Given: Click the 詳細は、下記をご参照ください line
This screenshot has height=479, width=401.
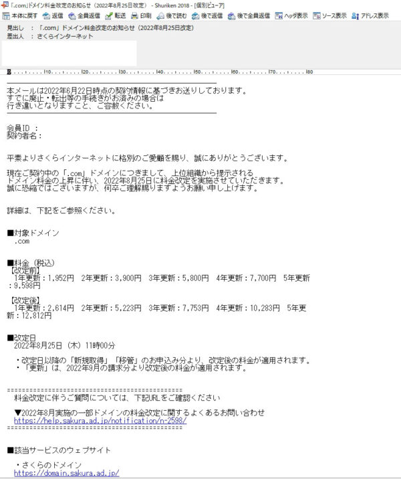Looking at the screenshot, I should [61, 211].
